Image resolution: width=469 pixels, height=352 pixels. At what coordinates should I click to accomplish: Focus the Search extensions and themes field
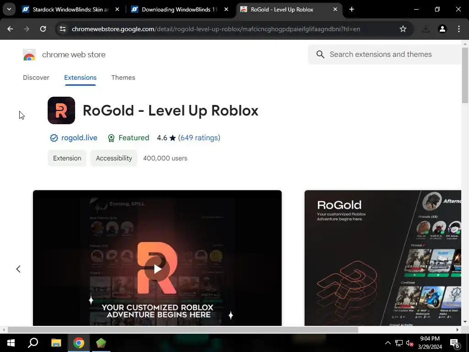[x=385, y=55]
